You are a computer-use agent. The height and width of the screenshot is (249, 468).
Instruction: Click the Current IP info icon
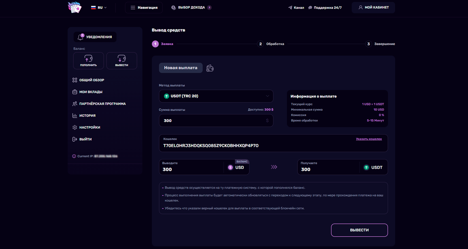(74, 156)
